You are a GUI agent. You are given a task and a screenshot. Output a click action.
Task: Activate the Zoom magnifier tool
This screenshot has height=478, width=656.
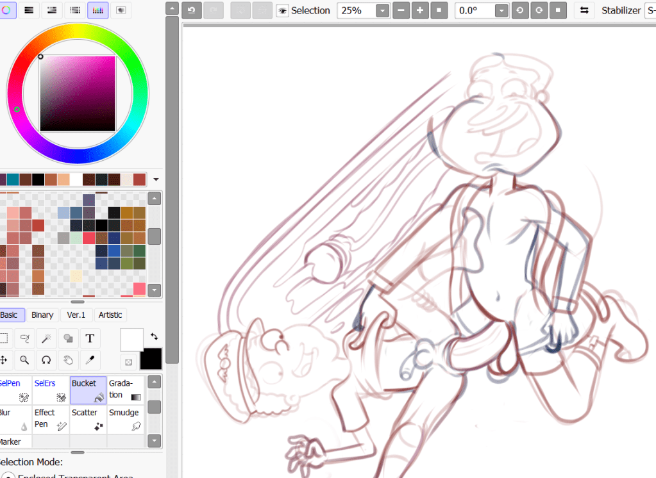pos(24,360)
